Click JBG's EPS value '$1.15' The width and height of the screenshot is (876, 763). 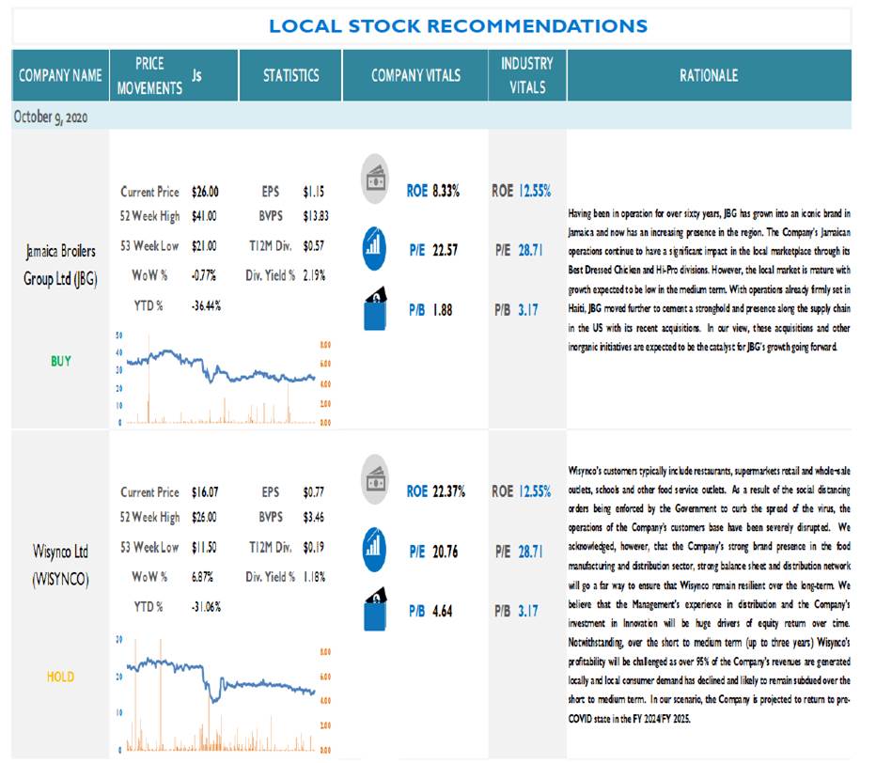click(x=313, y=192)
